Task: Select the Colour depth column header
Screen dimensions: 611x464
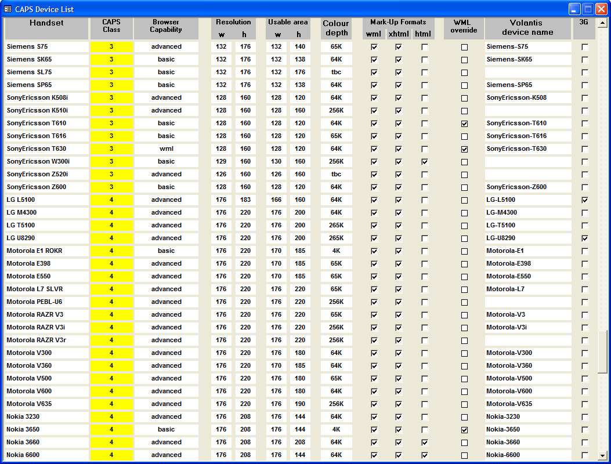Action: (x=336, y=28)
